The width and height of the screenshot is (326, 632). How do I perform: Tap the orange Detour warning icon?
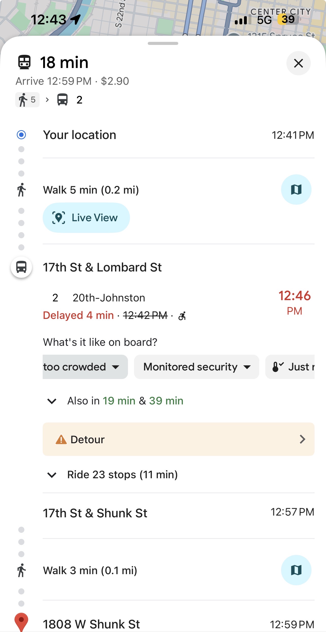tap(61, 439)
